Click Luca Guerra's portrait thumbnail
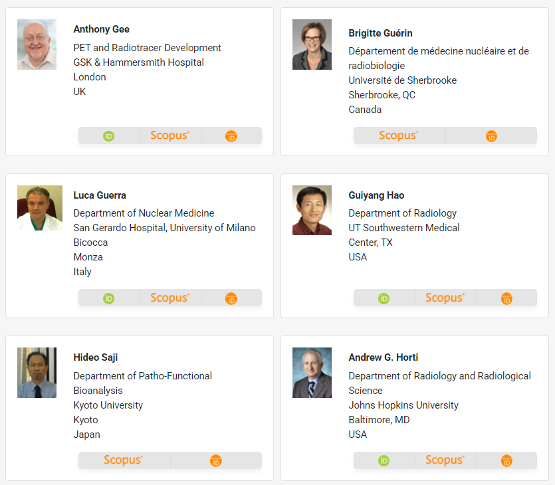This screenshot has width=555, height=485. click(x=40, y=208)
